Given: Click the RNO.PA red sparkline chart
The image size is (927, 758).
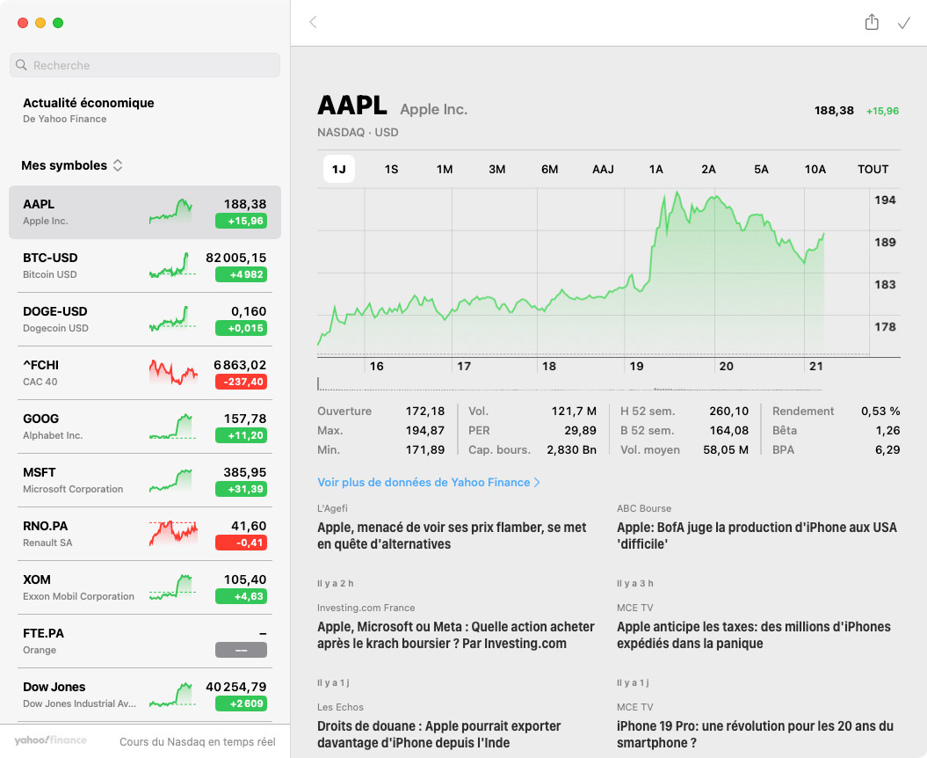Looking at the screenshot, I should 173,533.
